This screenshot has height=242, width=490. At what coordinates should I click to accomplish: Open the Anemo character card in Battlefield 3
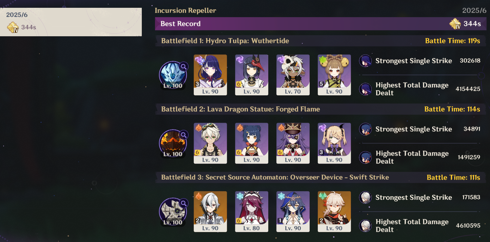334,212
